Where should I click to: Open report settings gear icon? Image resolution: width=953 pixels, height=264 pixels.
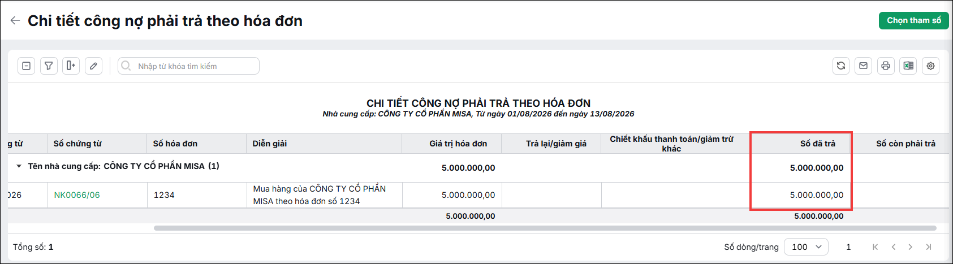pos(930,66)
